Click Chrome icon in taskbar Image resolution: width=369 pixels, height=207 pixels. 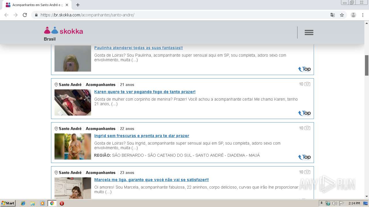pyautogui.click(x=52, y=203)
